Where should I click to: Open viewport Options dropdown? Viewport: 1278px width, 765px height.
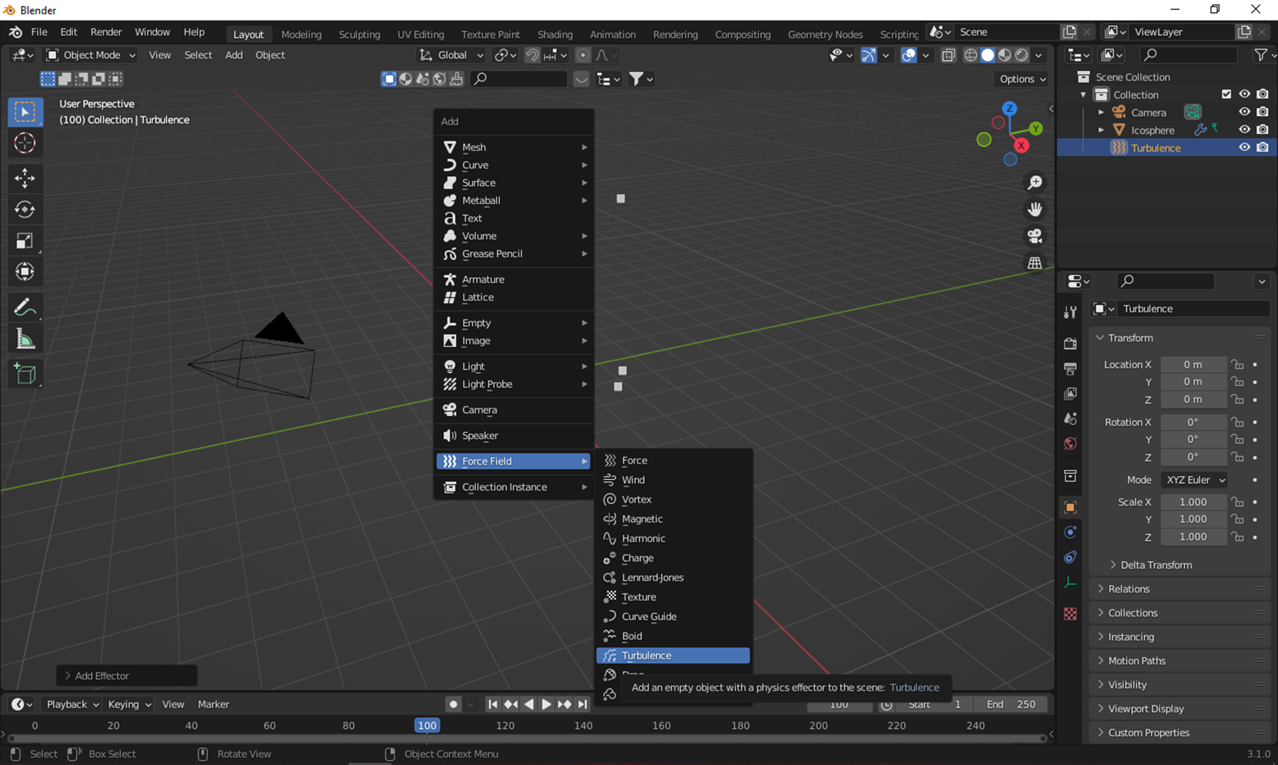1022,79
